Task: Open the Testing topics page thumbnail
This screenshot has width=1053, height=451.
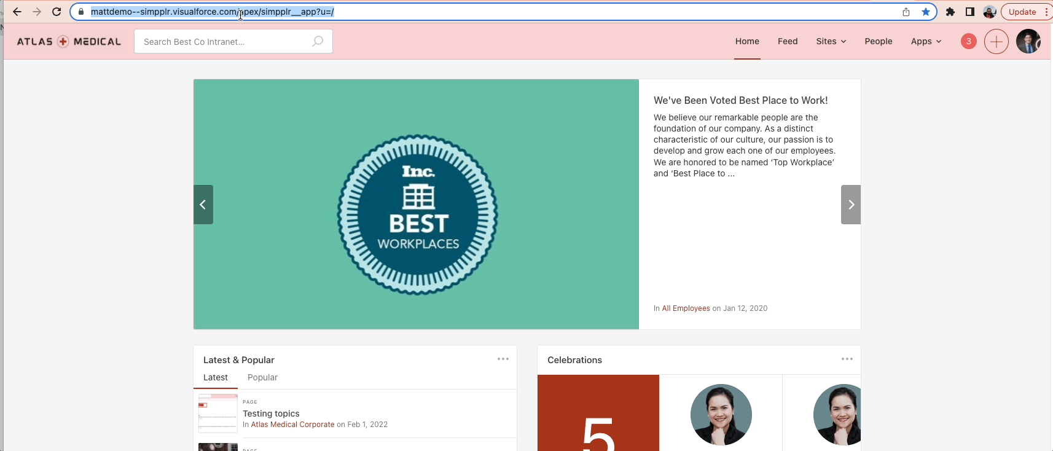Action: 218,414
